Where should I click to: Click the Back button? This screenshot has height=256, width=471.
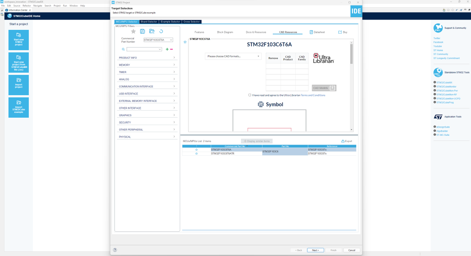tap(298, 250)
